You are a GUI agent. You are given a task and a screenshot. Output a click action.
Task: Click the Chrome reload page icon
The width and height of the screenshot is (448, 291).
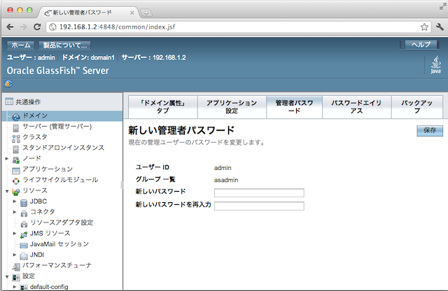39,27
